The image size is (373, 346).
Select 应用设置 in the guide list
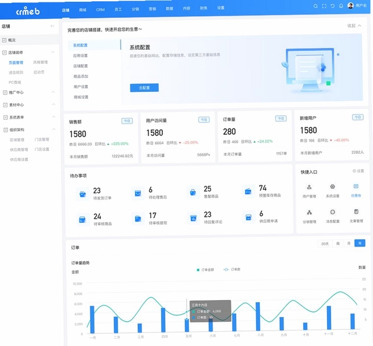coord(80,56)
